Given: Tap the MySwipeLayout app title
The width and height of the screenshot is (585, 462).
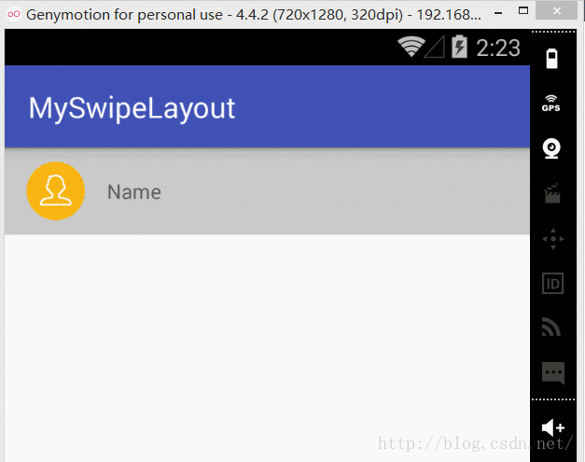Looking at the screenshot, I should (132, 108).
